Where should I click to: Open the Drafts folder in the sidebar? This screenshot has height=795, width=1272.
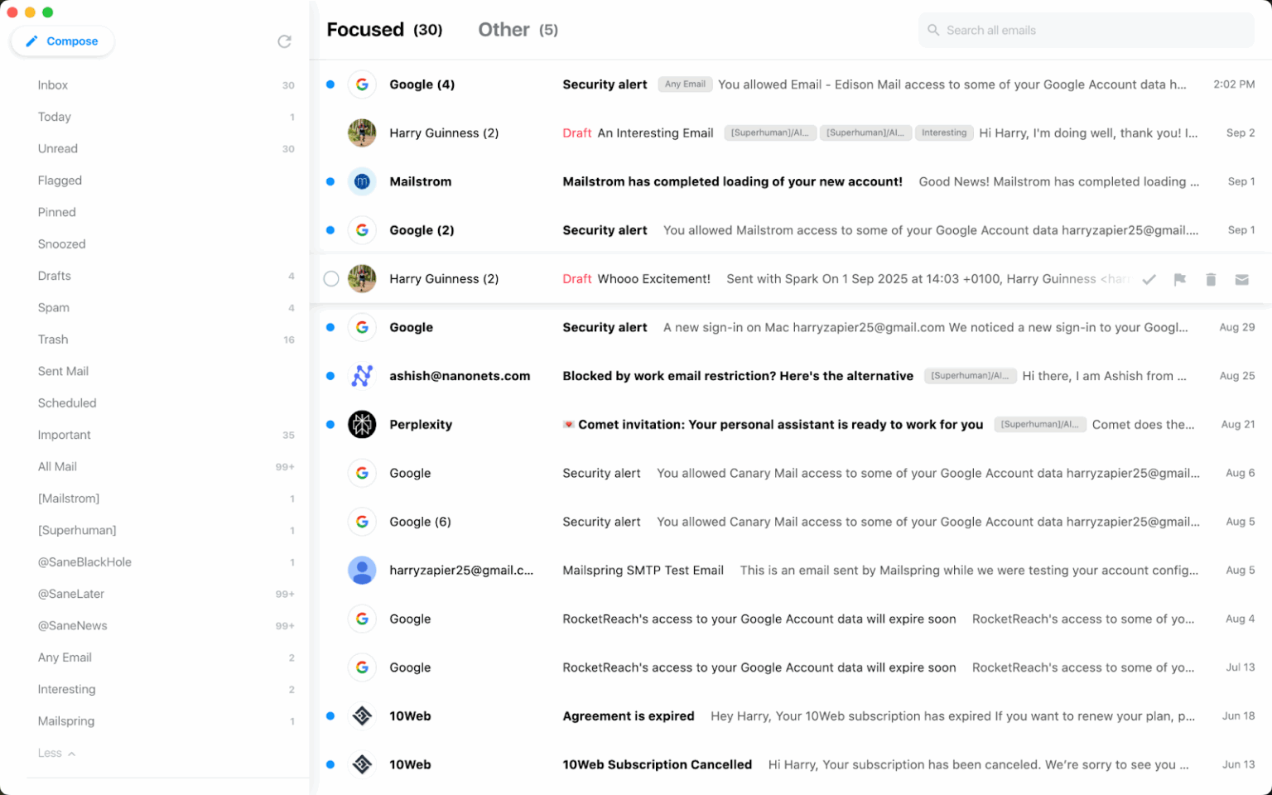pos(54,276)
